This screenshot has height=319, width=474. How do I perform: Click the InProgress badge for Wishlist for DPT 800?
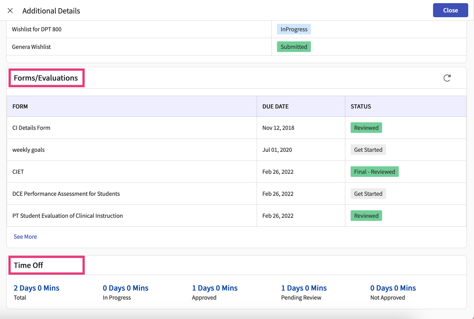pos(294,29)
